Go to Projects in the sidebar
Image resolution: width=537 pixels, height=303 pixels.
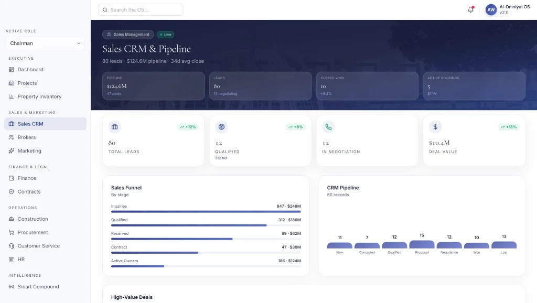[45, 83]
